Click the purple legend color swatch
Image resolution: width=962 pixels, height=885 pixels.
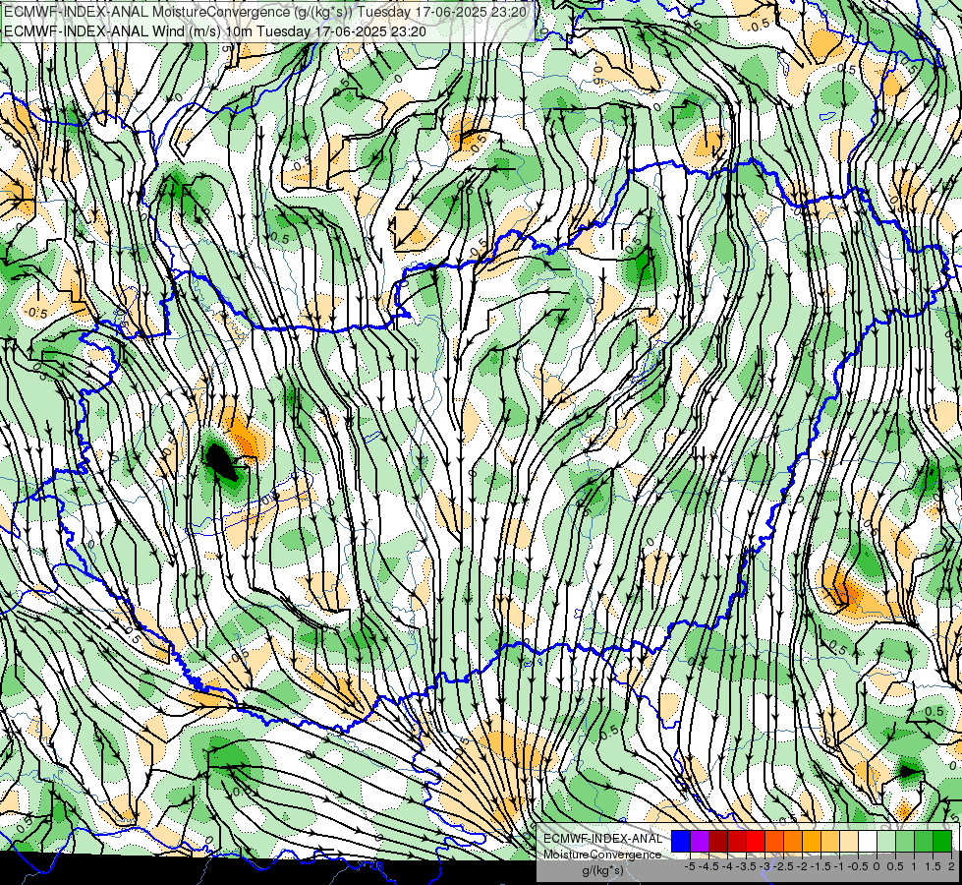(x=700, y=842)
